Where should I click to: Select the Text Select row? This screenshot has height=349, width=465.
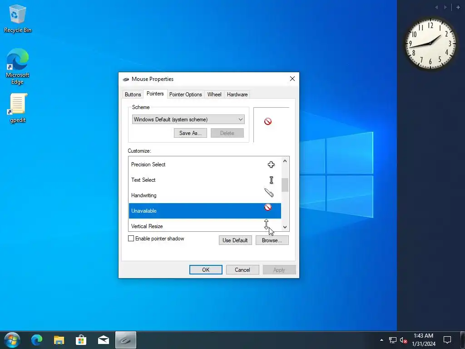205,180
